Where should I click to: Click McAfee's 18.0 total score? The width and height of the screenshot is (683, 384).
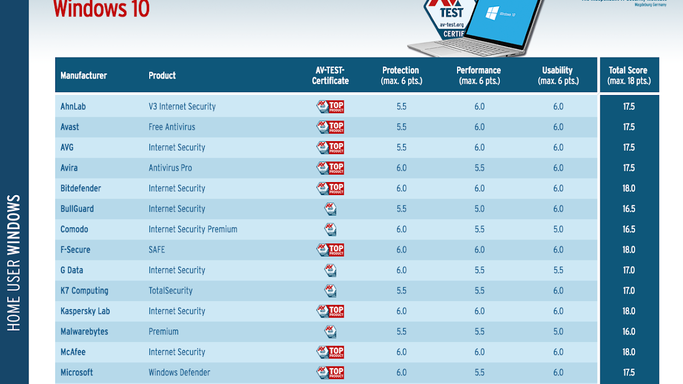pyautogui.click(x=629, y=352)
